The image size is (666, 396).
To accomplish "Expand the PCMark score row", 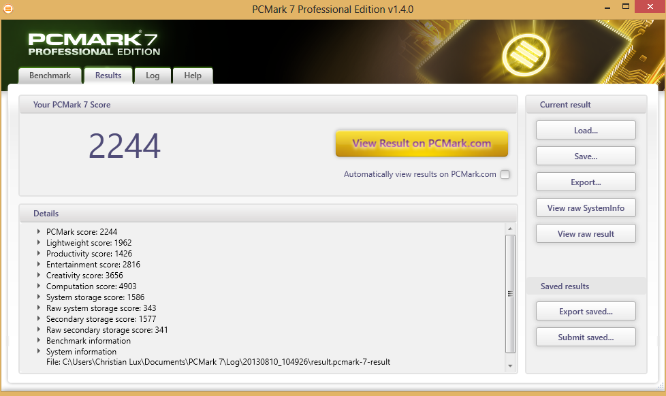I will tap(39, 232).
